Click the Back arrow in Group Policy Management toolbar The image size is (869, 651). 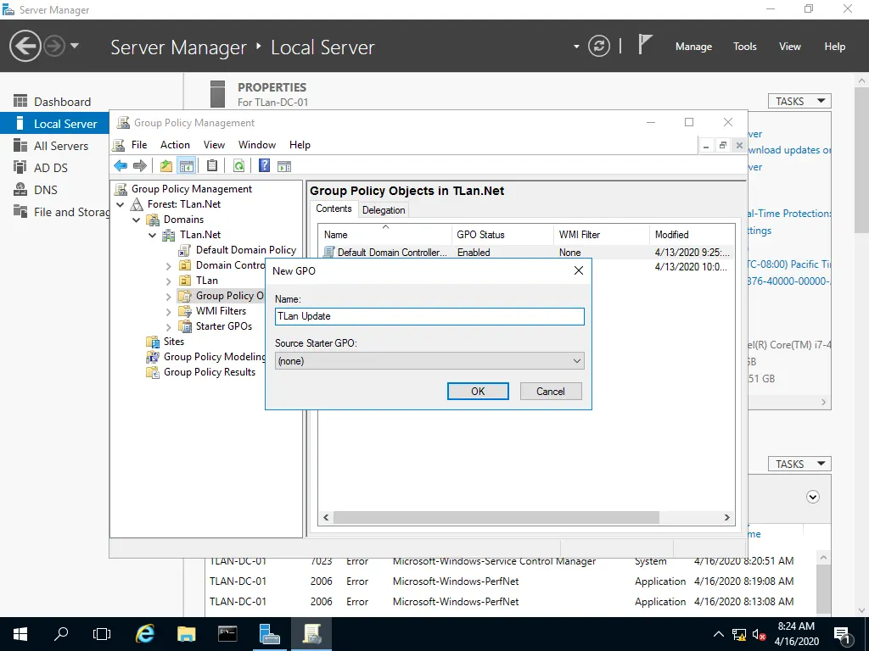[121, 165]
